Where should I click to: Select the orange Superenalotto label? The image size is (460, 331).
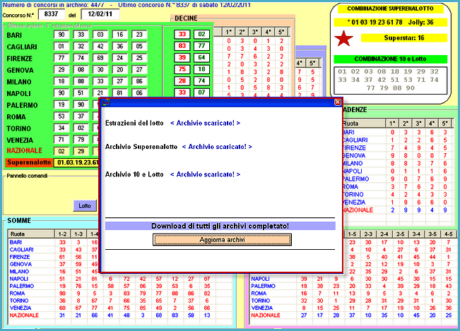[x=29, y=162]
